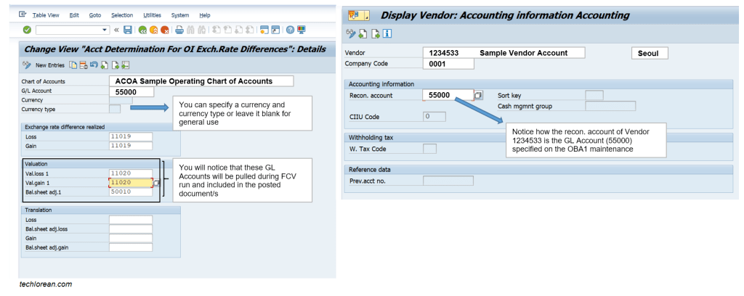Click the red Cancel icon

pos(164,30)
